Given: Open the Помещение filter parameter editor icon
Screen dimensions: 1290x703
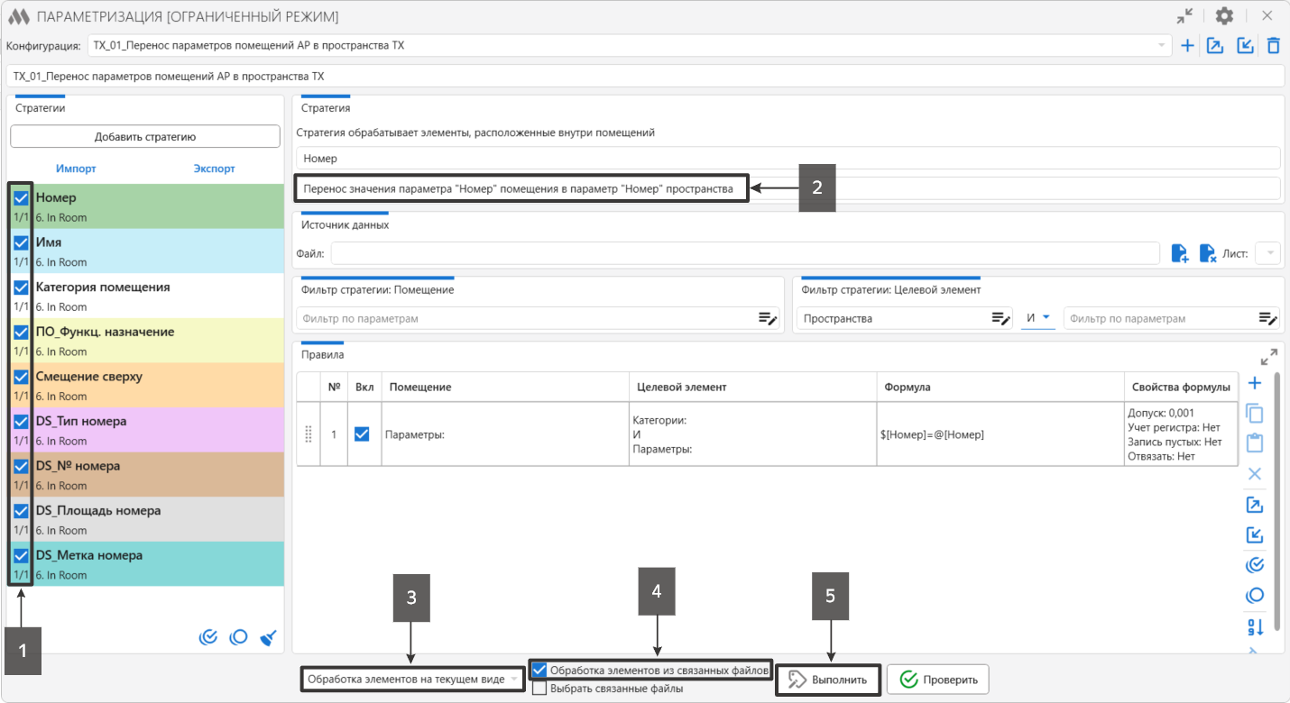Looking at the screenshot, I should coord(767,318).
